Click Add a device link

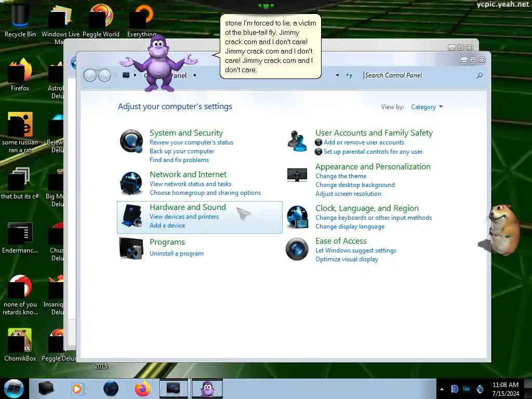coord(167,225)
